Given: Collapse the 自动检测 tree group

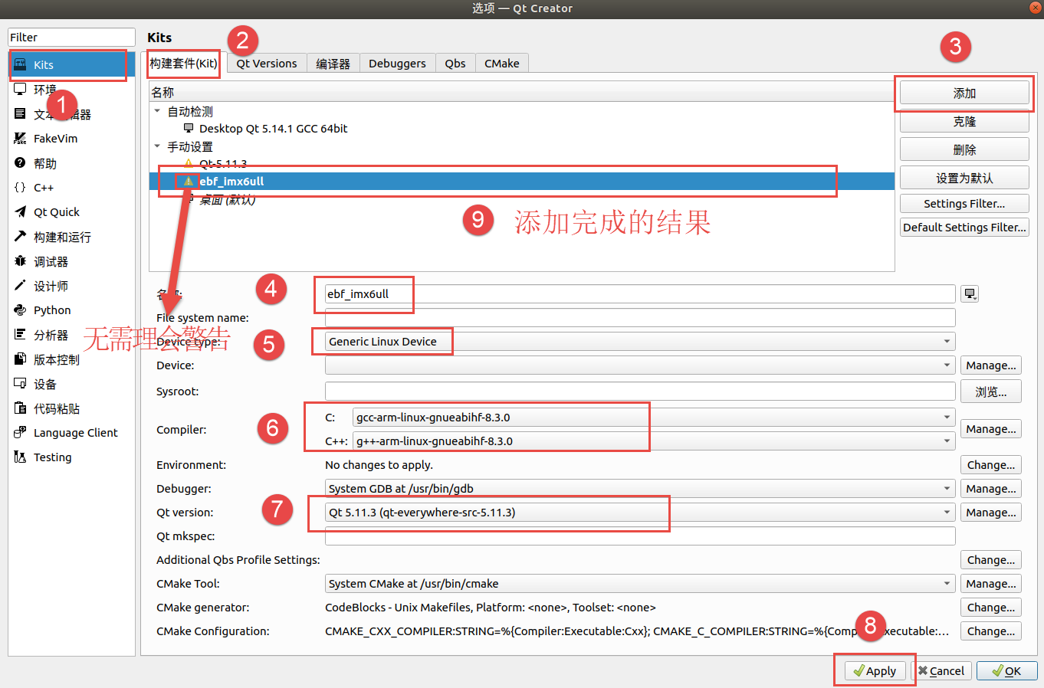Looking at the screenshot, I should 157,111.
